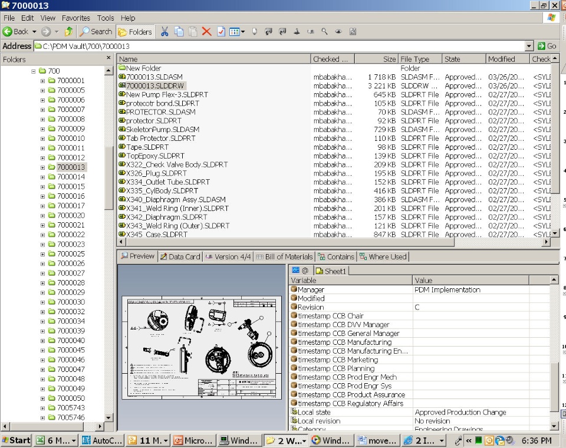This screenshot has height=448, width=566.
Task: Toggle the Folders pane button
Action: [135, 32]
